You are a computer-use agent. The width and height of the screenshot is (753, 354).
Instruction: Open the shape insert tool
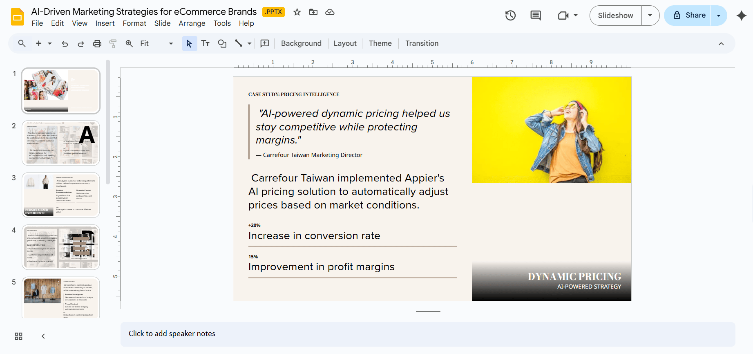pyautogui.click(x=222, y=43)
